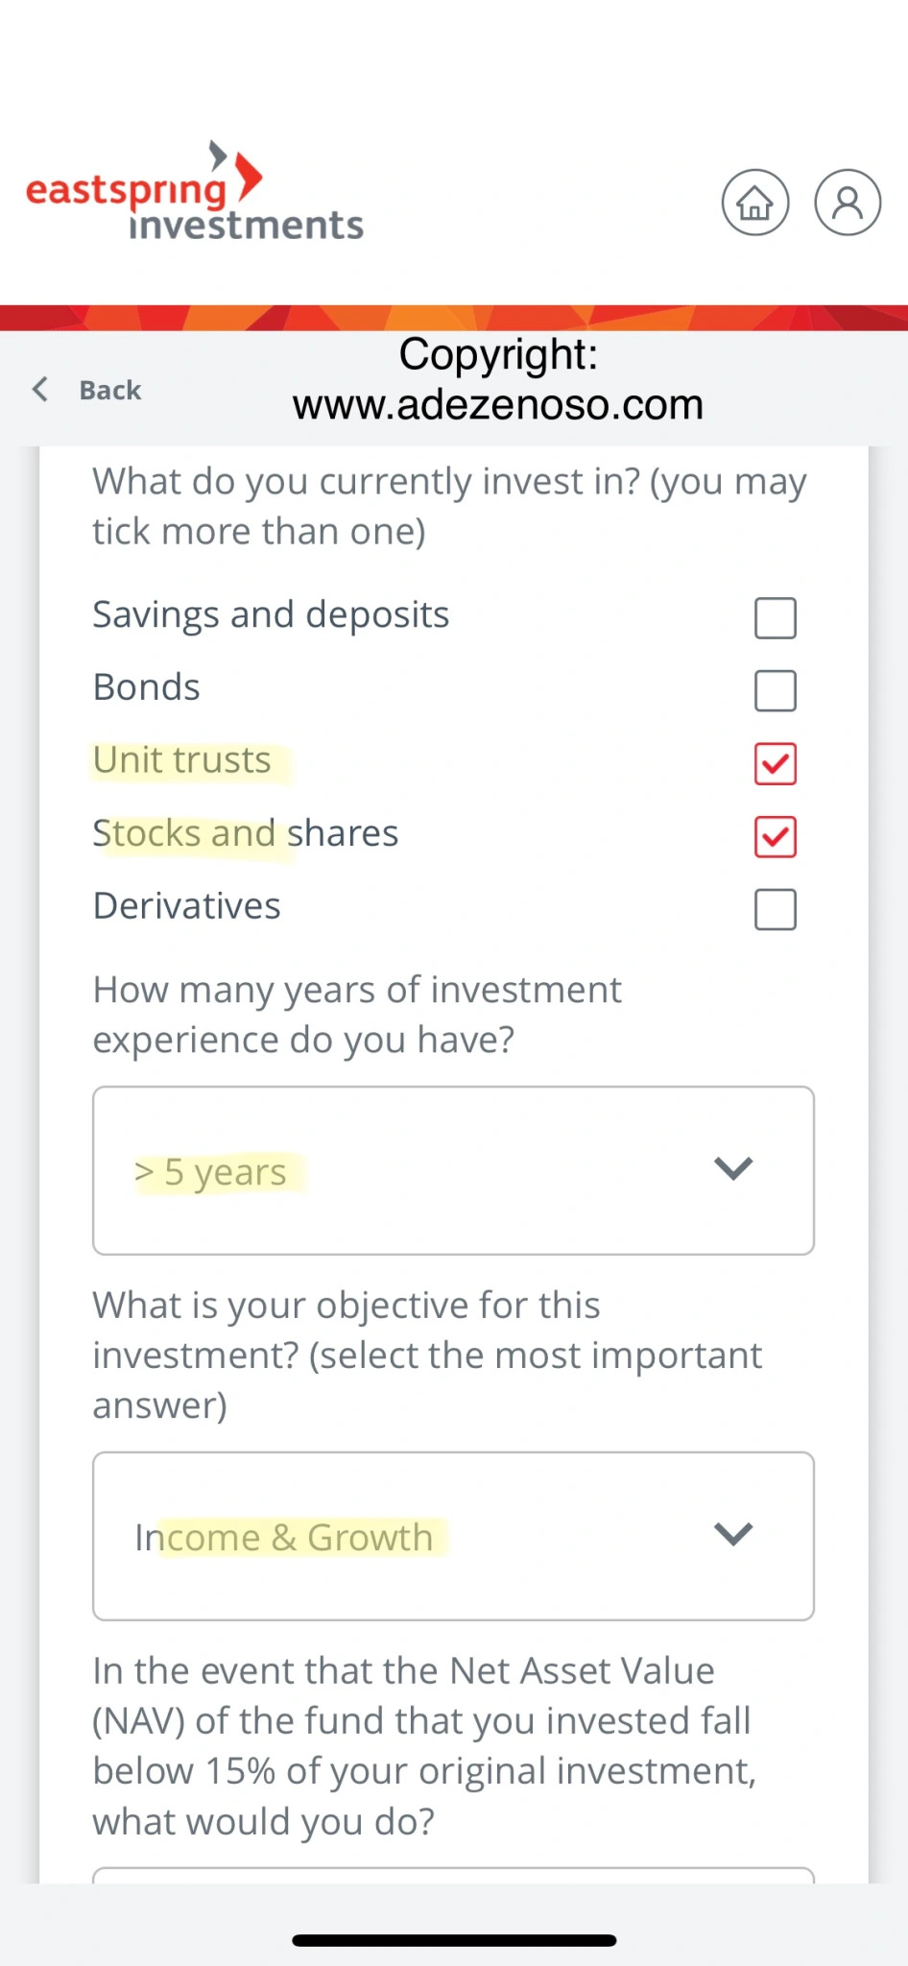Image resolution: width=908 pixels, height=1966 pixels.
Task: Open the user profile icon
Action: click(848, 203)
